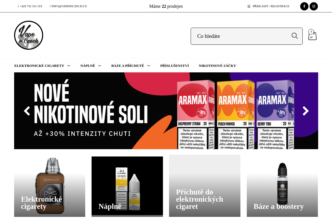The height and width of the screenshot is (221, 332).
Task: Click the phone number +420 732 315 319
Action: coord(30,6)
